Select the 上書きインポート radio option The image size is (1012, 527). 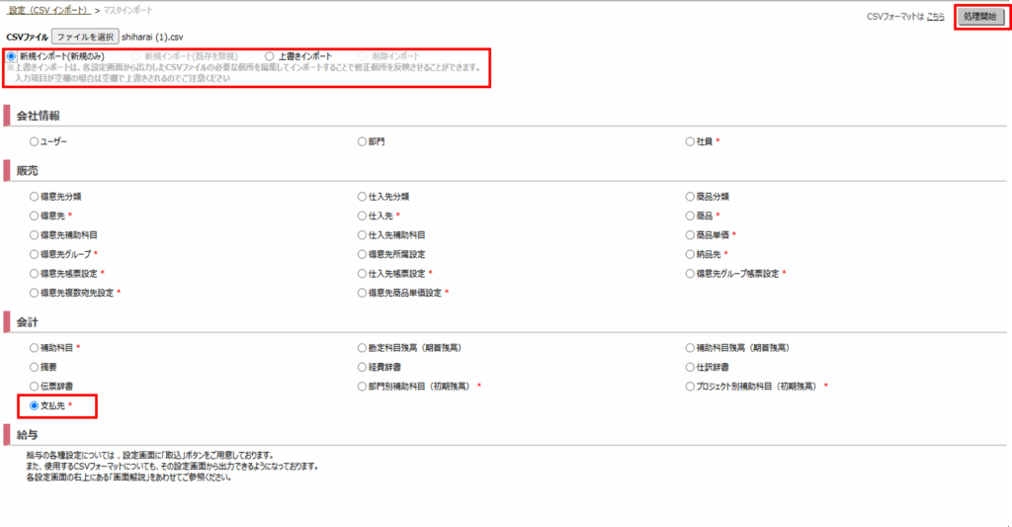[270, 56]
